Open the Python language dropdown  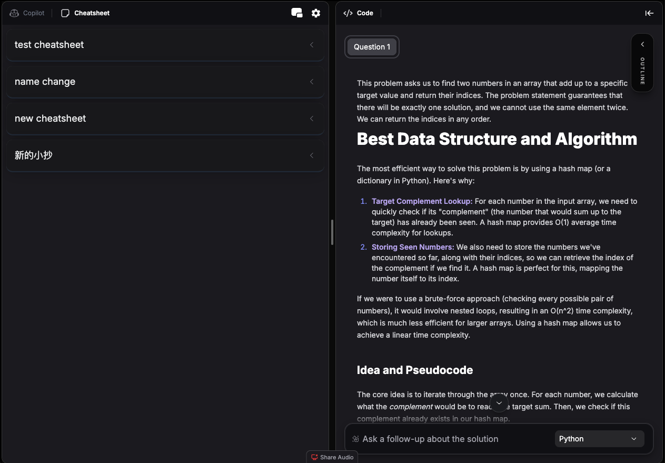[x=599, y=439]
